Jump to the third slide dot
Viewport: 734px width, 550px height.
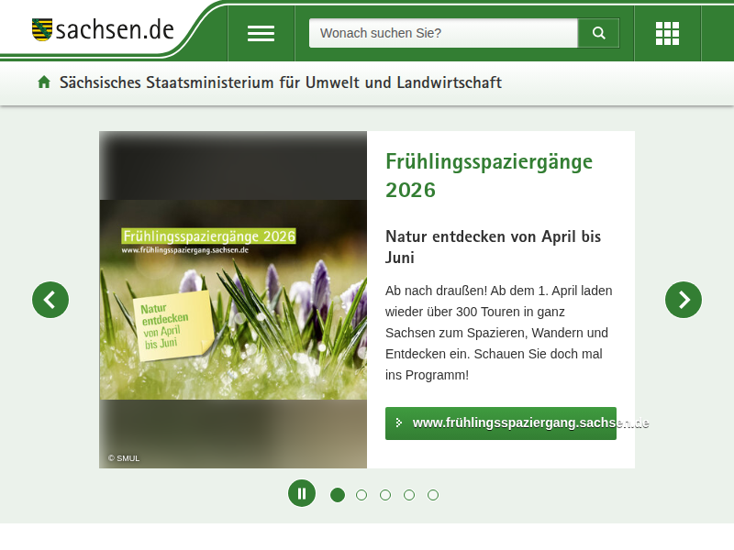(x=385, y=495)
